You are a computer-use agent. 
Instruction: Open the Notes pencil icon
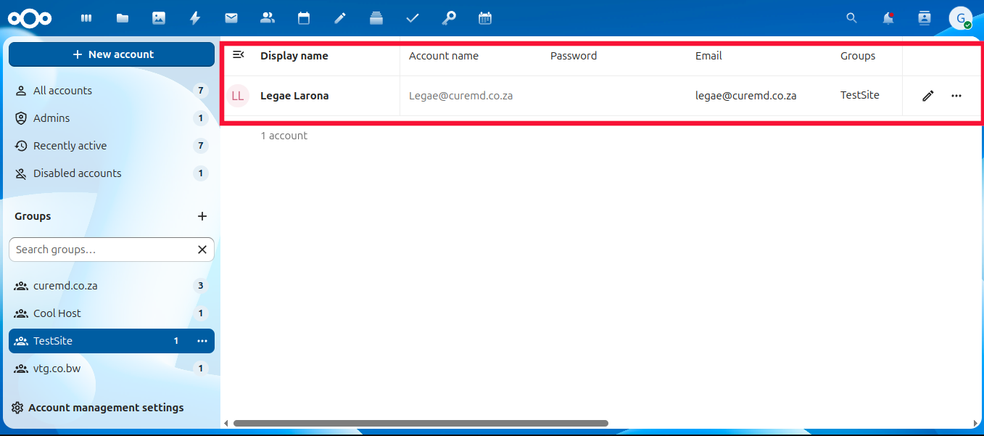(x=340, y=18)
